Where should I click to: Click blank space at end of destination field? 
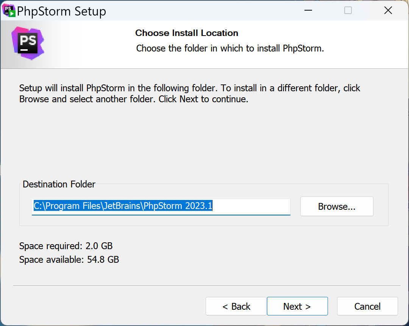[x=254, y=206]
